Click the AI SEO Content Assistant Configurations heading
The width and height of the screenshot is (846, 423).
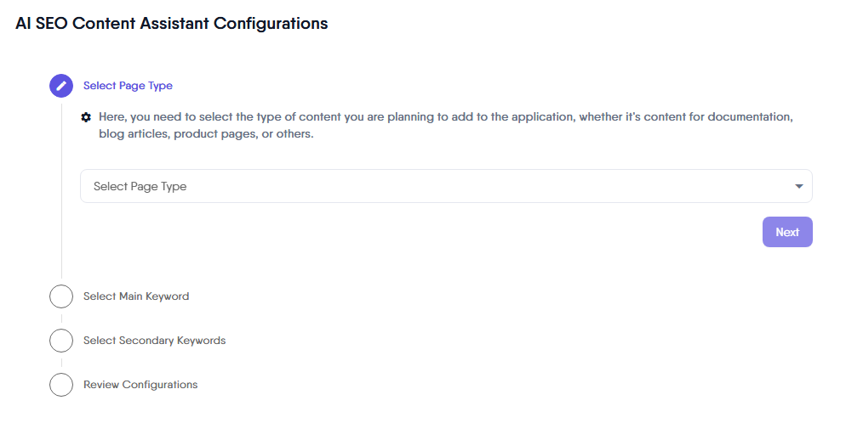click(x=172, y=24)
